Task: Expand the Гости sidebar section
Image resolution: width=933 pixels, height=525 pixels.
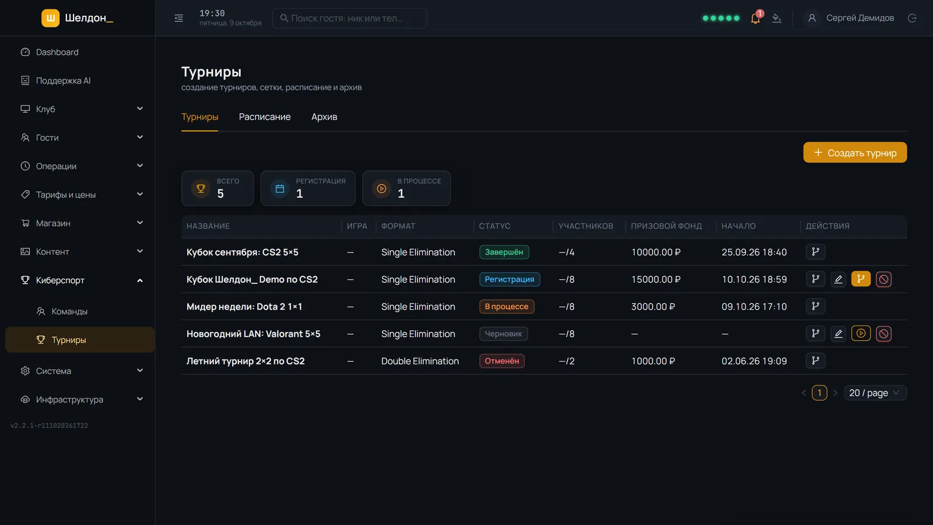Action: click(80, 138)
